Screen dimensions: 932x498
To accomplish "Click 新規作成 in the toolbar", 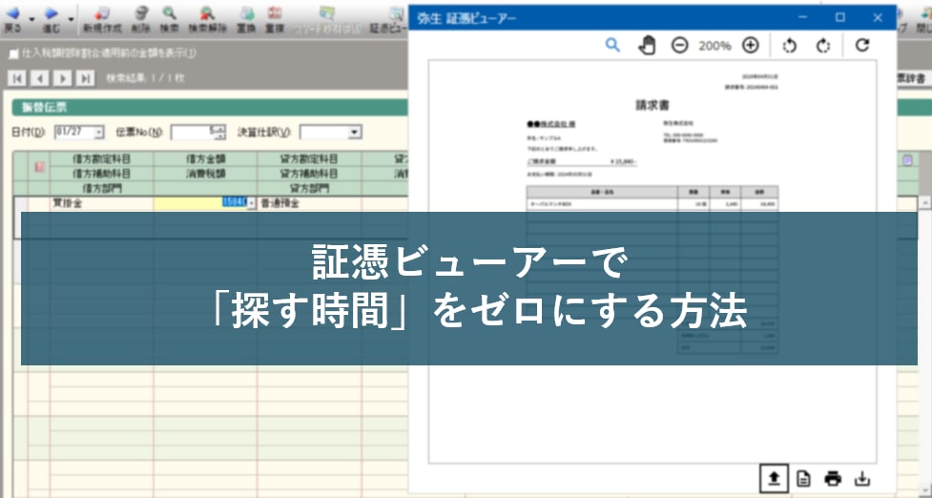I will [x=101, y=19].
